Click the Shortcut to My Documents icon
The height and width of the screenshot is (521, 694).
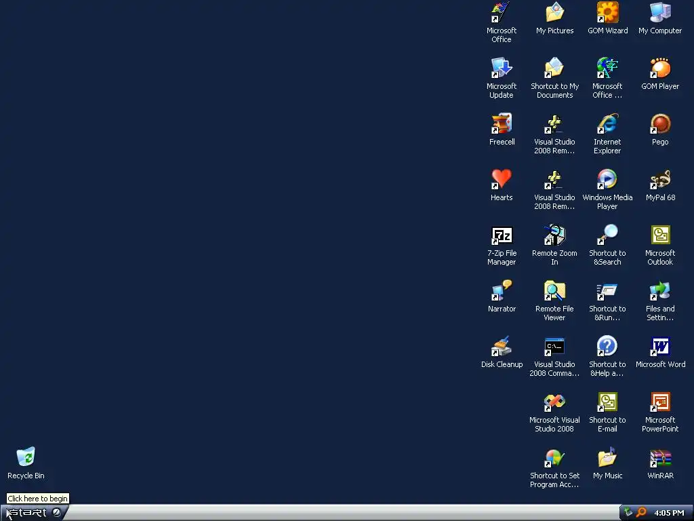pos(554,69)
